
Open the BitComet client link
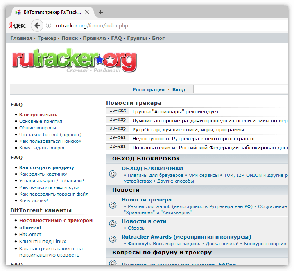pyautogui.click(x=30, y=234)
